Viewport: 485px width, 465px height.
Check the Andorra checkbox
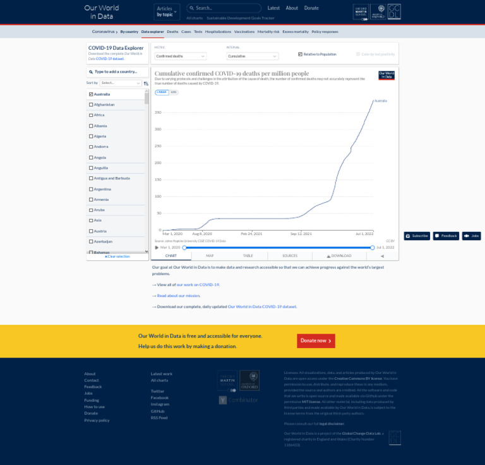coord(91,147)
